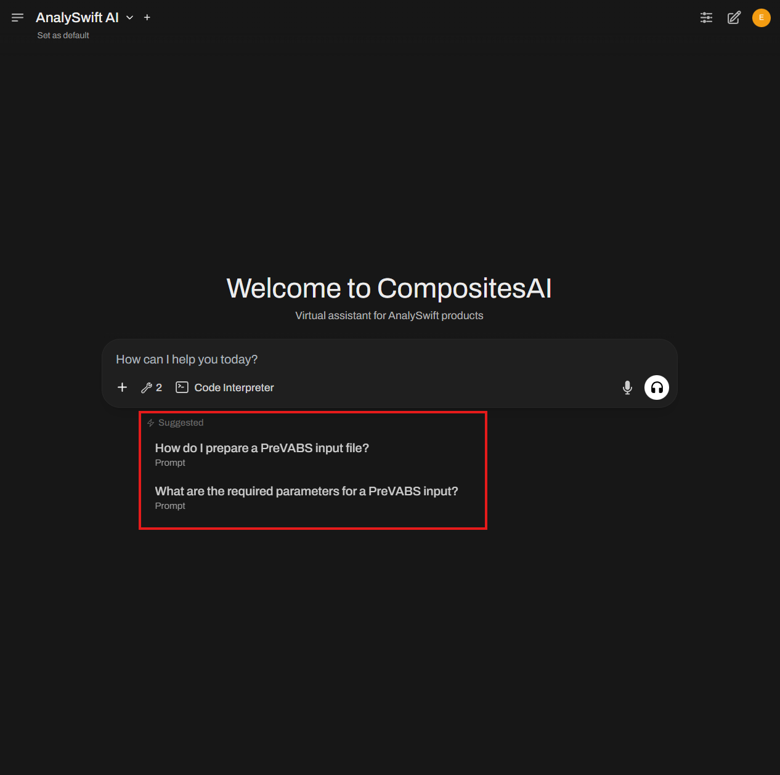This screenshot has width=780, height=775.
Task: Add another model with the plus beside AnalySwift AI
Action: (x=147, y=17)
